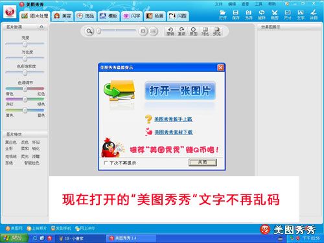Open the 工具 menu

259,4
